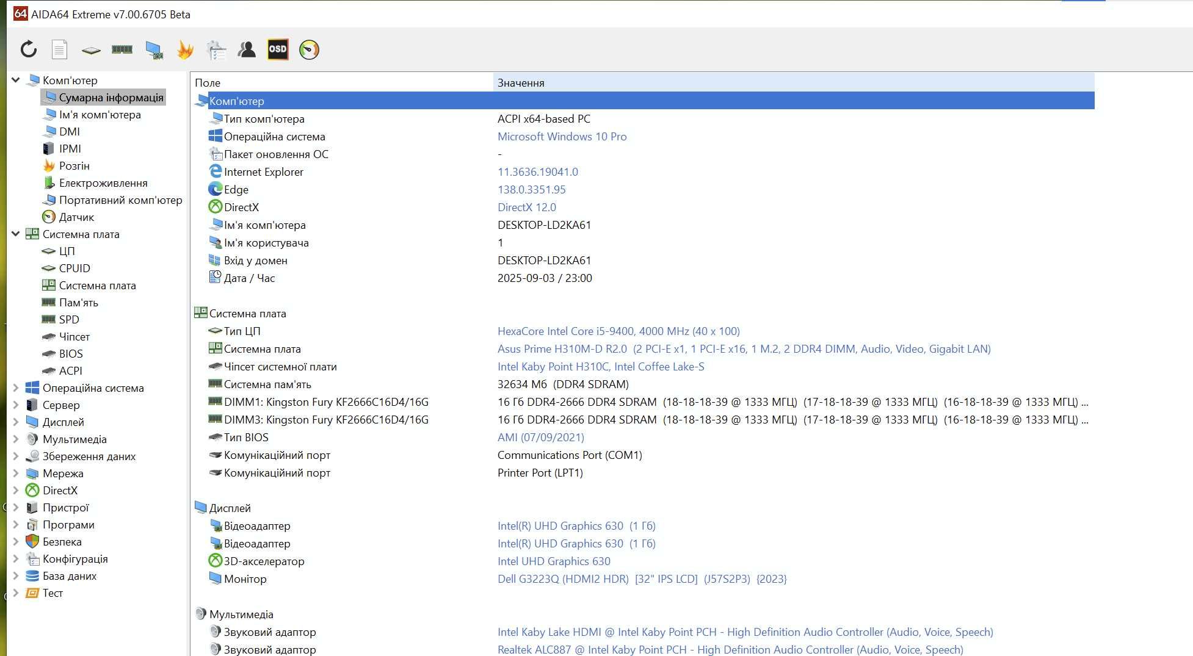This screenshot has width=1193, height=656.
Task: Expand the Дисплей tree node
Action: (16, 422)
